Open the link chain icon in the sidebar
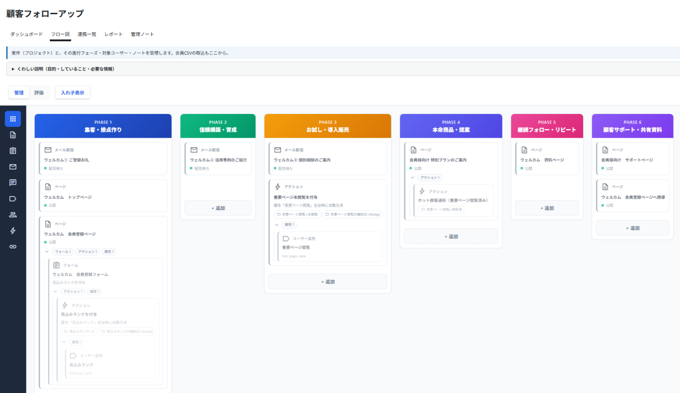Image resolution: width=680 pixels, height=393 pixels. pos(13,247)
